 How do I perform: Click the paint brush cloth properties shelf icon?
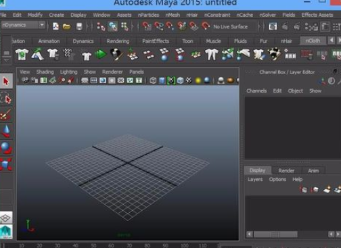(116, 54)
